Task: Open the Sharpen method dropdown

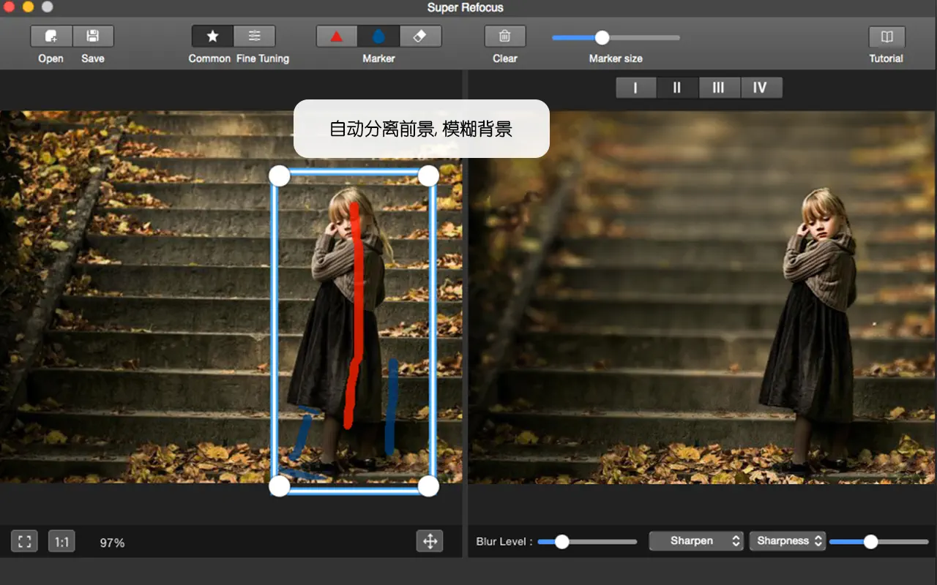Action: (x=695, y=540)
